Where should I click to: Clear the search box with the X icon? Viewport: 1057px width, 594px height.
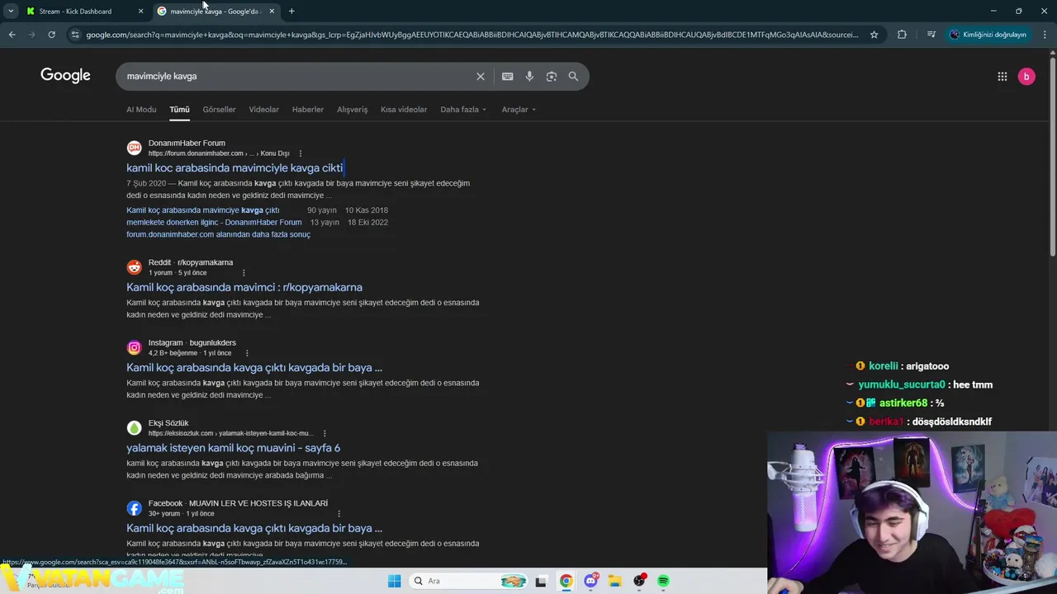tap(481, 76)
